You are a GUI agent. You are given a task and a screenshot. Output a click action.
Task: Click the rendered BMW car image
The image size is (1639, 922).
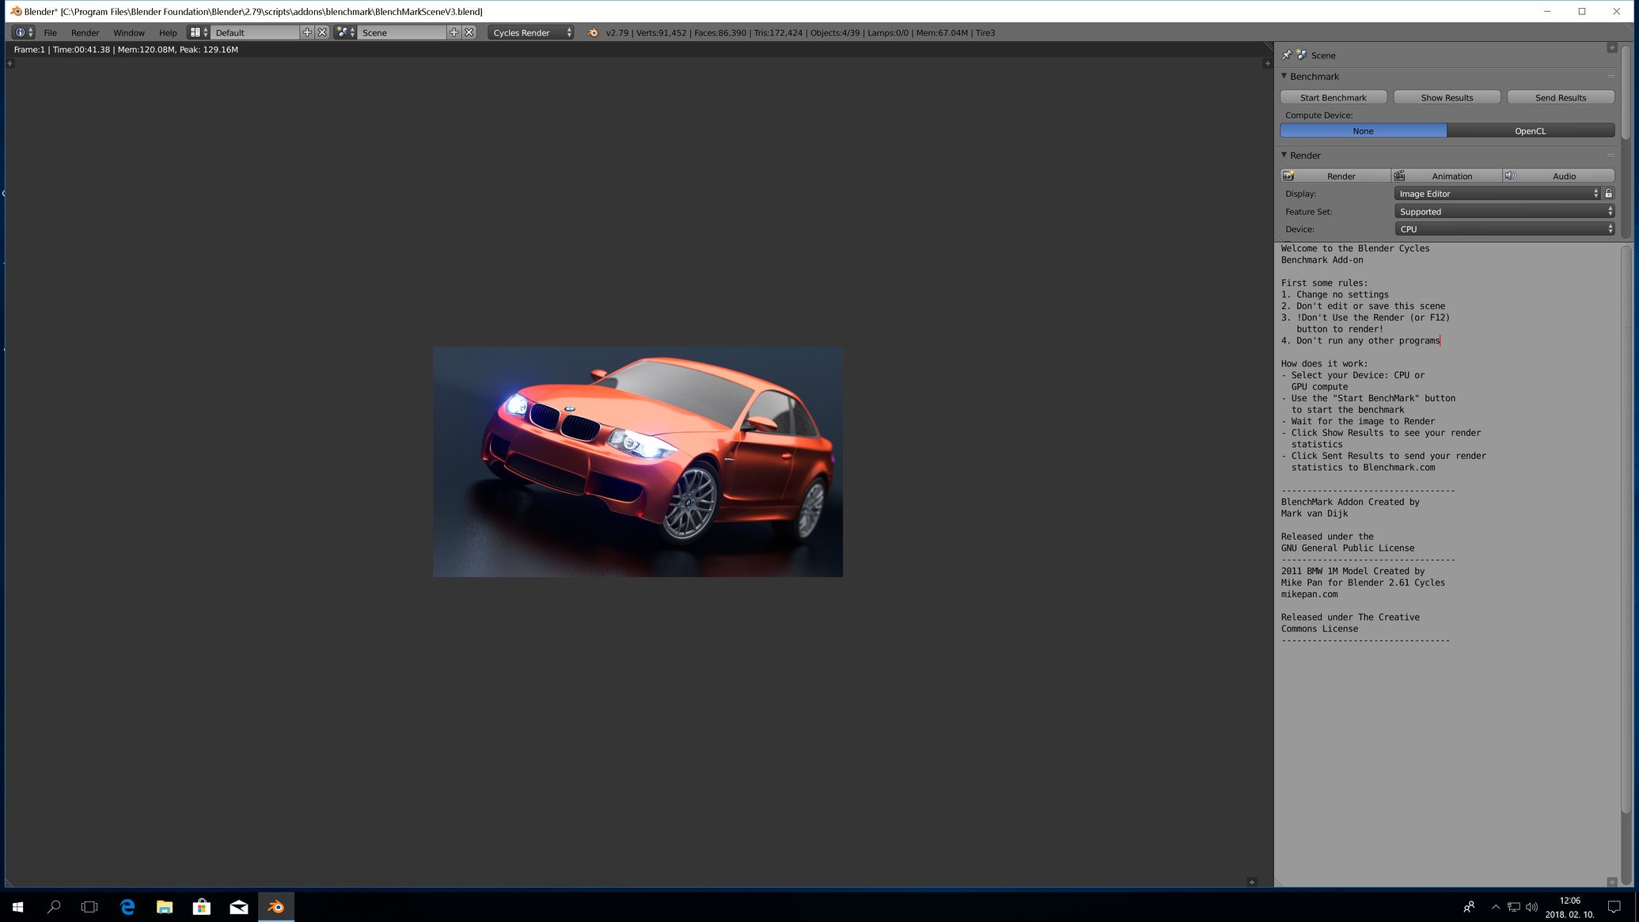point(638,461)
